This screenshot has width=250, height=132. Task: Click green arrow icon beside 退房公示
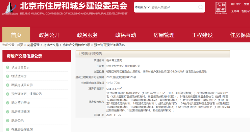[x=7, y=121]
